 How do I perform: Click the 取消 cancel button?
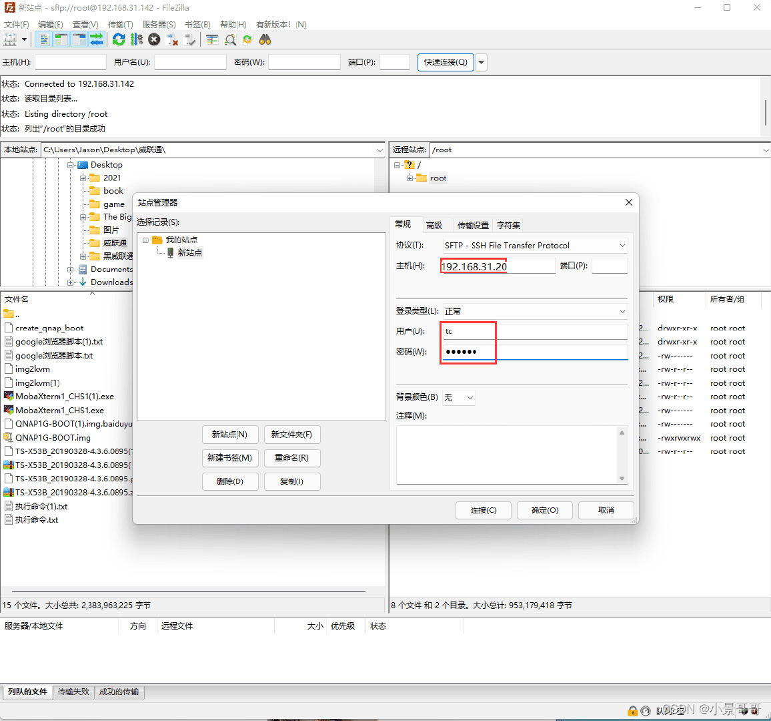pos(606,510)
